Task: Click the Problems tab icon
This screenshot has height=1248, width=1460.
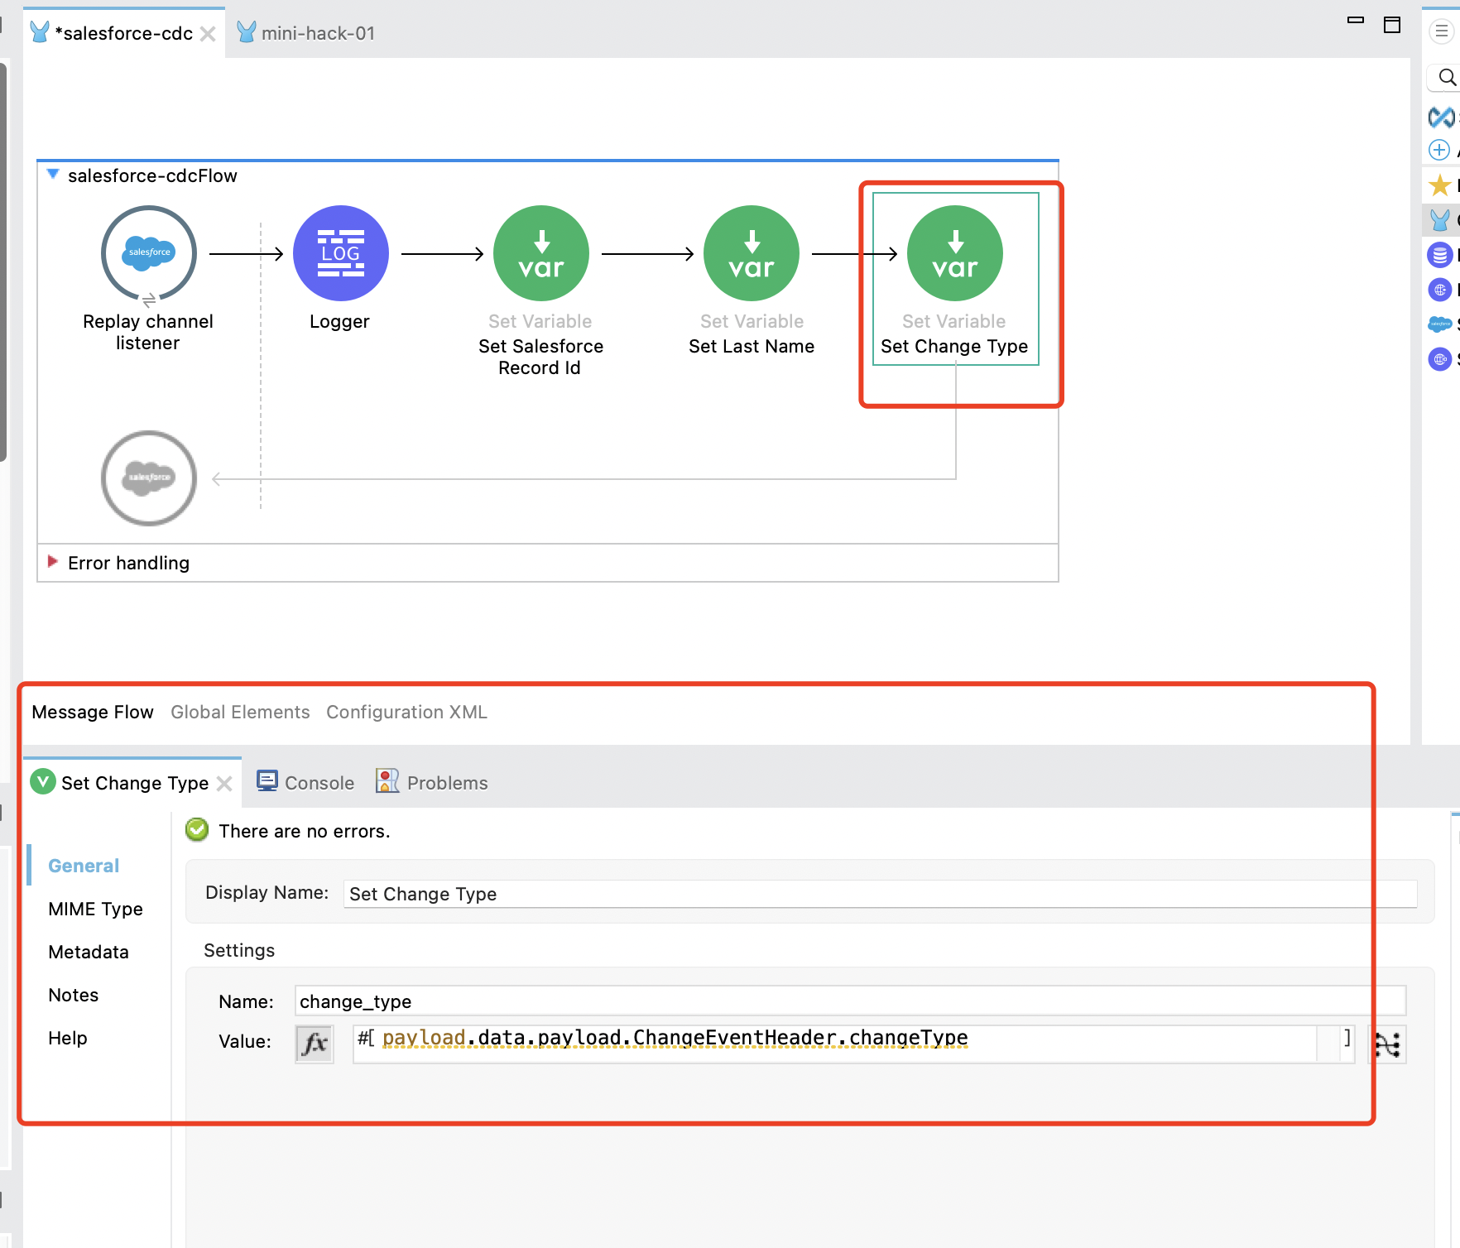Action: pos(387,780)
